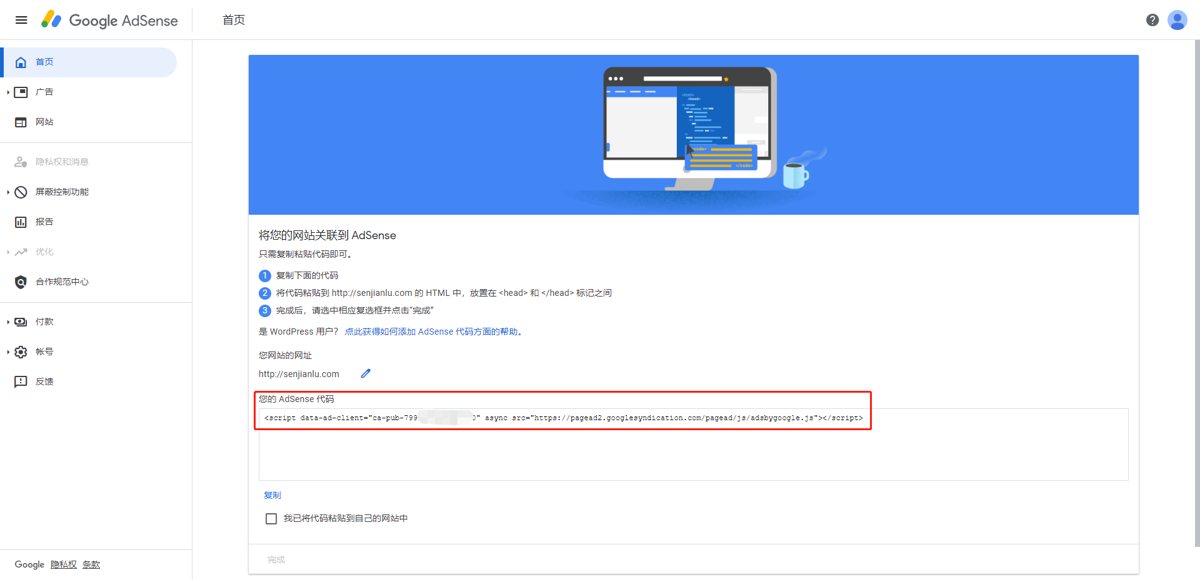Click the step 复制下面的代码 text
Screen dimensions: 1200x580
point(307,275)
